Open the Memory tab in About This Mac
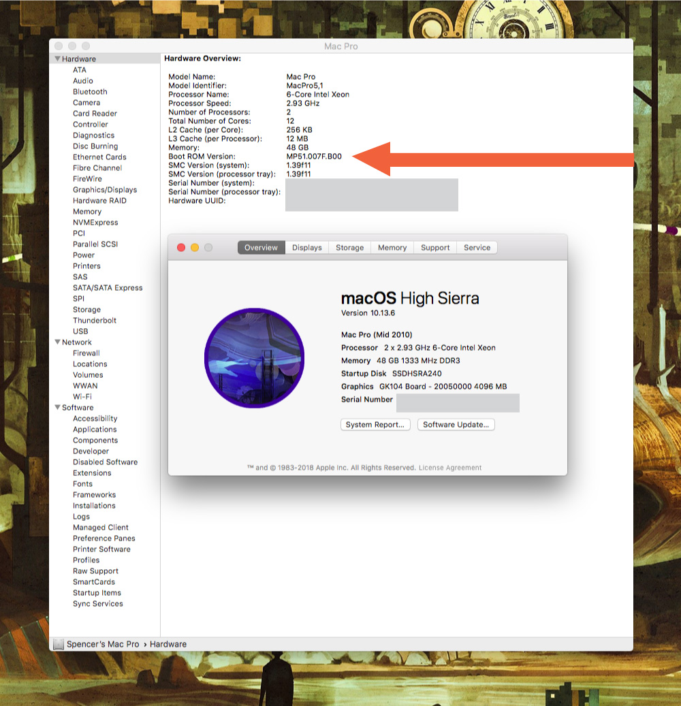The image size is (681, 706). (392, 248)
